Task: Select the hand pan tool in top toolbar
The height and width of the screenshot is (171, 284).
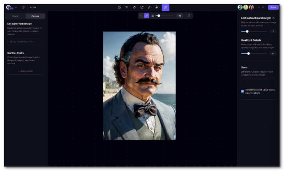Action: point(134,7)
